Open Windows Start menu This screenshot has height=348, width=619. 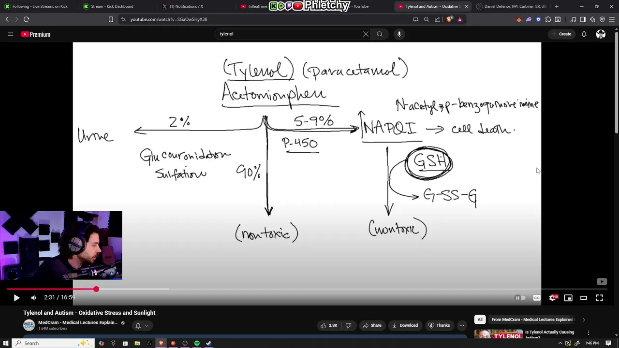click(x=6, y=343)
